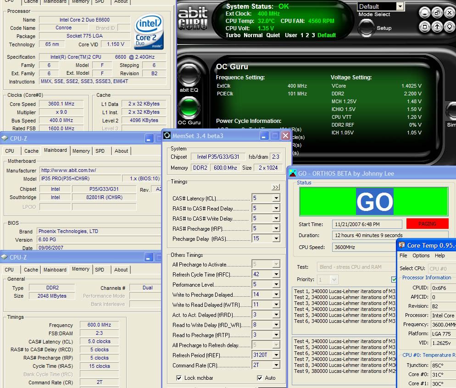This screenshot has width=456, height=388.
Task: Click the CPU-Z Memory window title icon
Action: 5,257
